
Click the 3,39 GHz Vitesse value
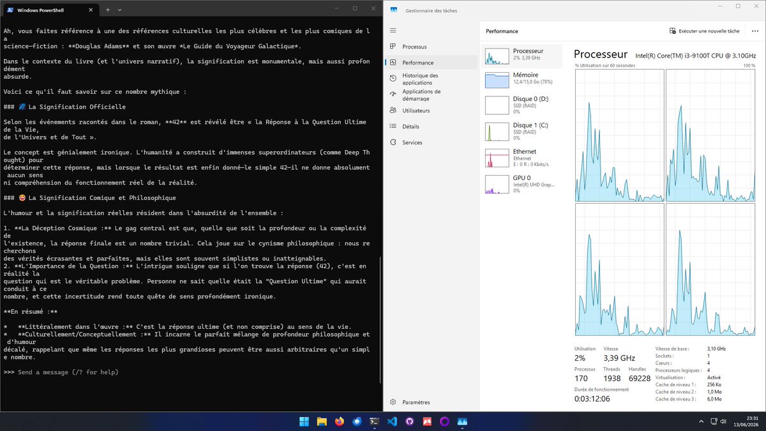[x=619, y=358]
